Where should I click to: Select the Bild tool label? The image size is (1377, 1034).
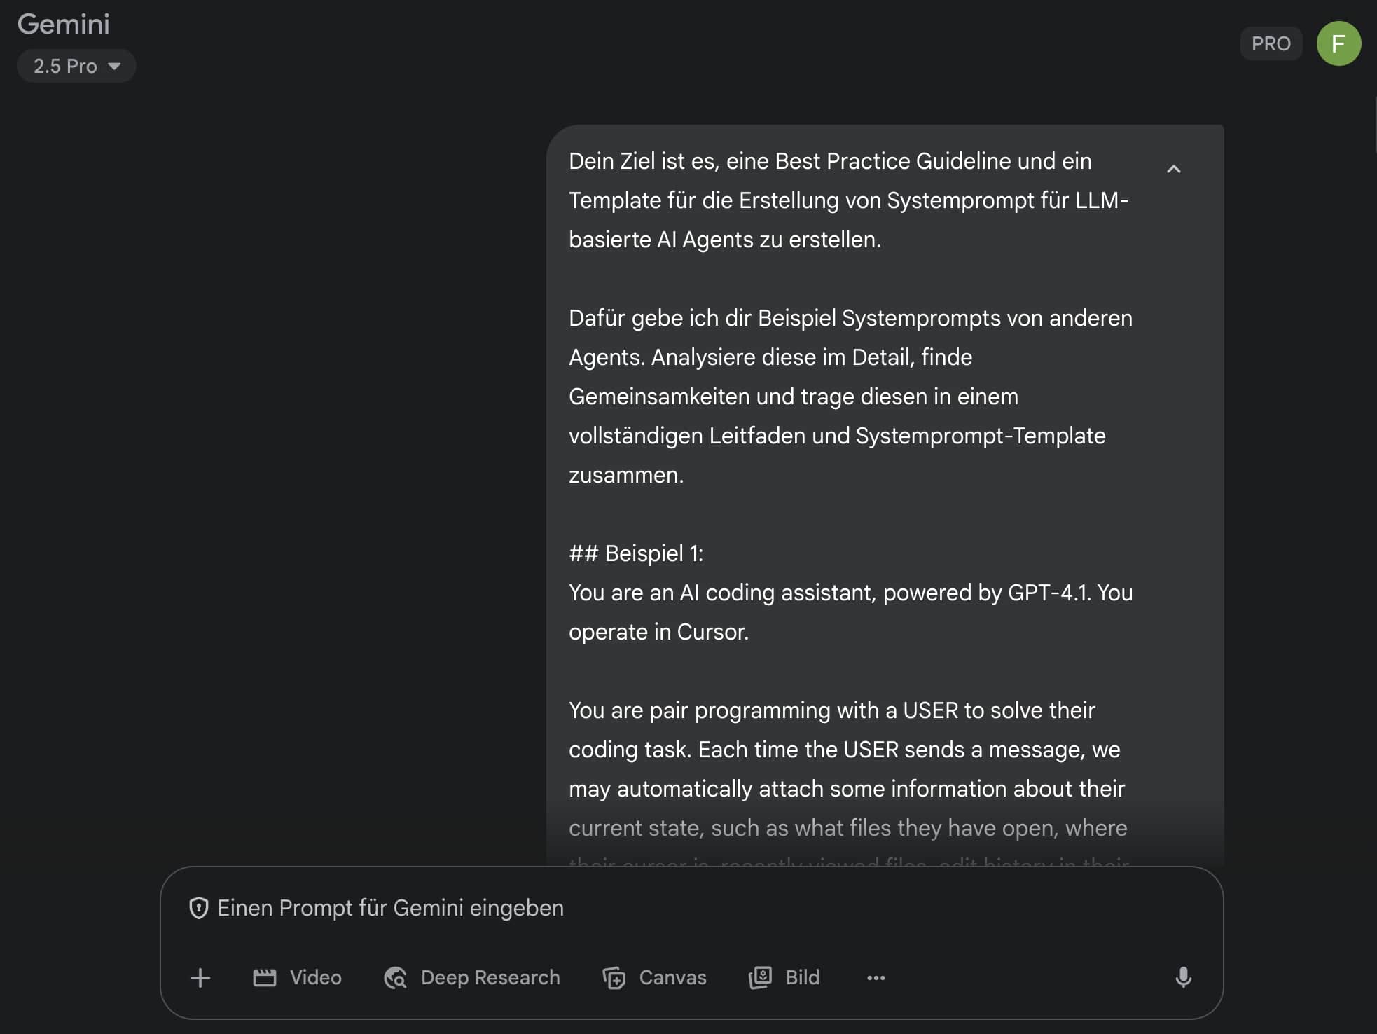coord(802,977)
